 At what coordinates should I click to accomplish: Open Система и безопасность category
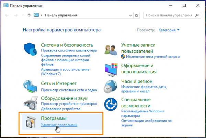point(67,45)
